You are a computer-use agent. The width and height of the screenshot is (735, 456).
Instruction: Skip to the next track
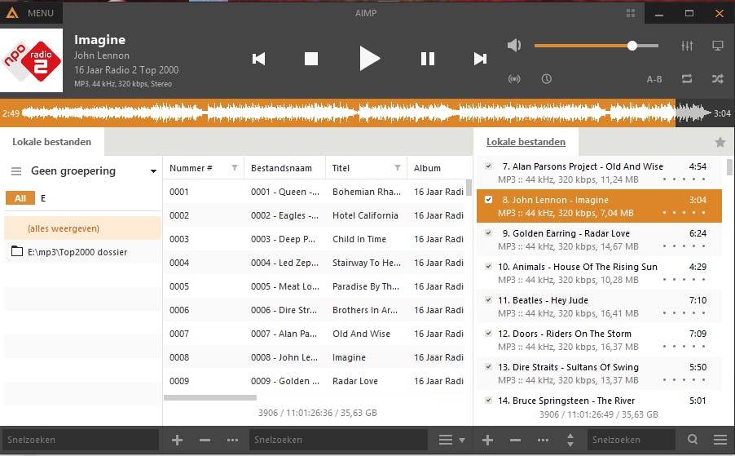coord(480,59)
